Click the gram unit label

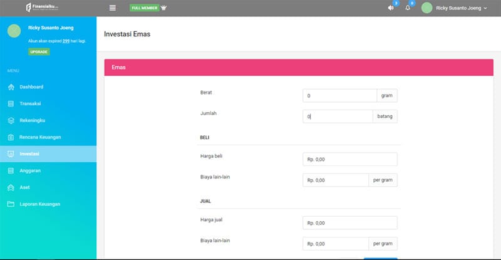coord(387,96)
